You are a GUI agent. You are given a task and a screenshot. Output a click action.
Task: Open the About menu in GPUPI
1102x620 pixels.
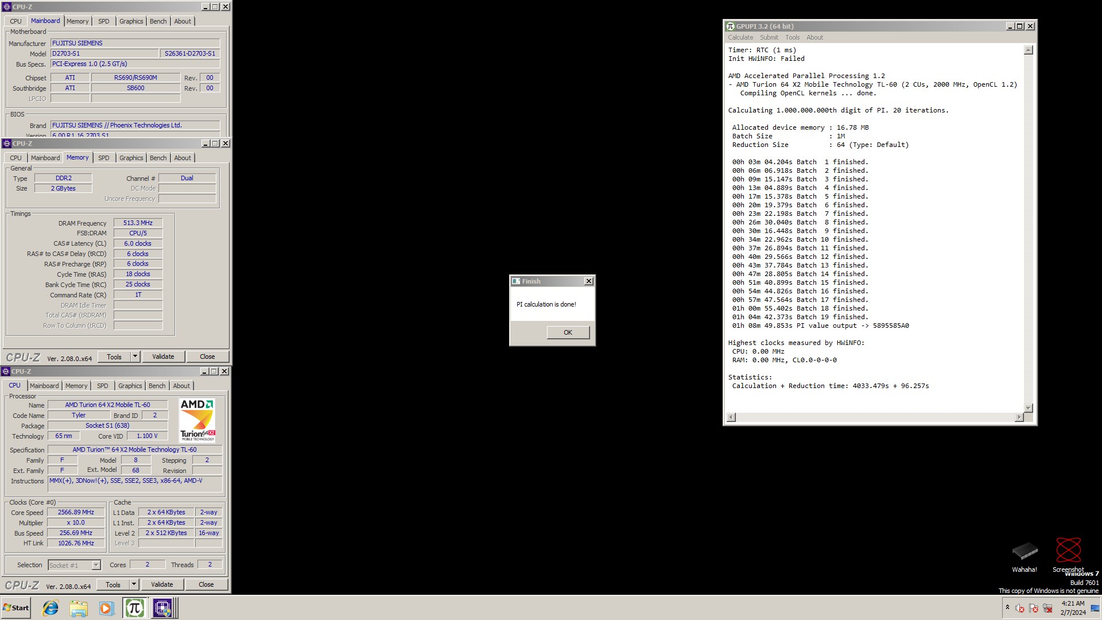point(814,37)
